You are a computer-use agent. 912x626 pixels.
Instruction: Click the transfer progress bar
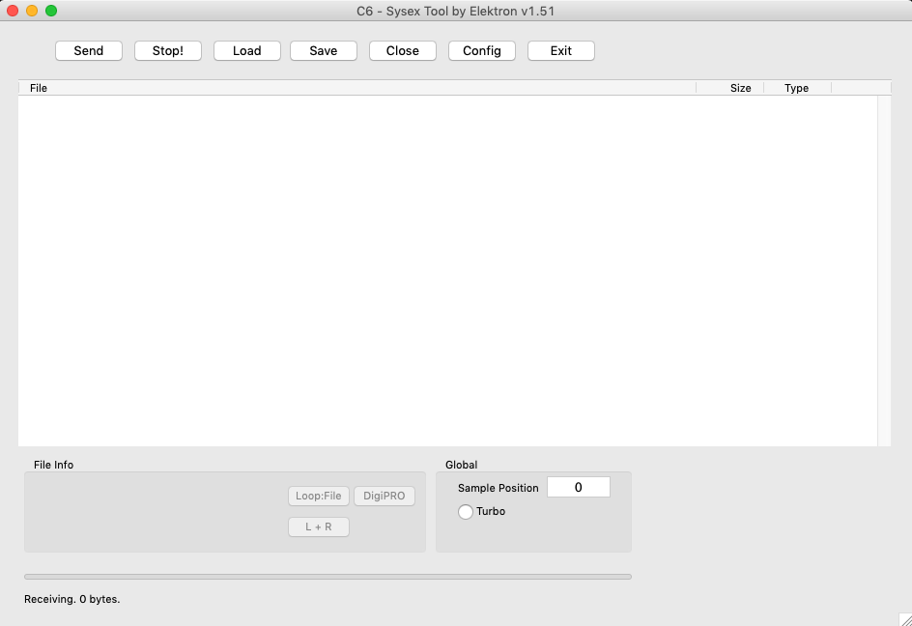(x=328, y=577)
